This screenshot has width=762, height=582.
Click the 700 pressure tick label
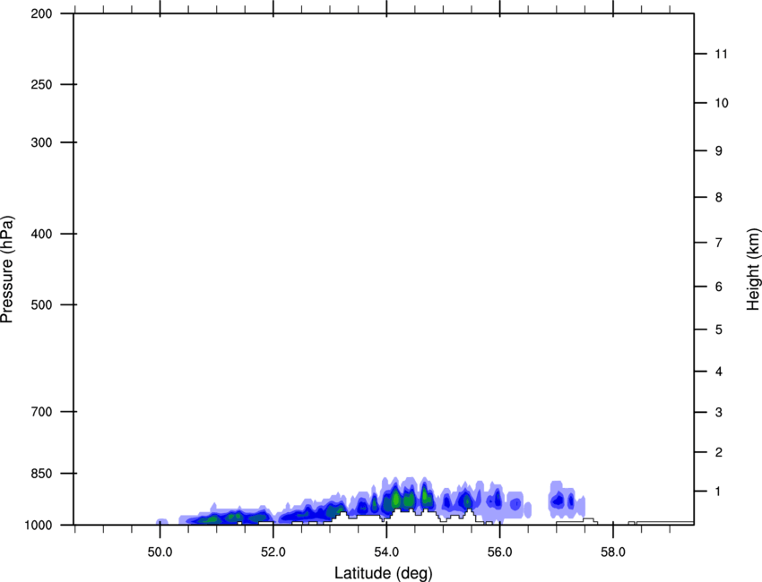tap(41, 412)
